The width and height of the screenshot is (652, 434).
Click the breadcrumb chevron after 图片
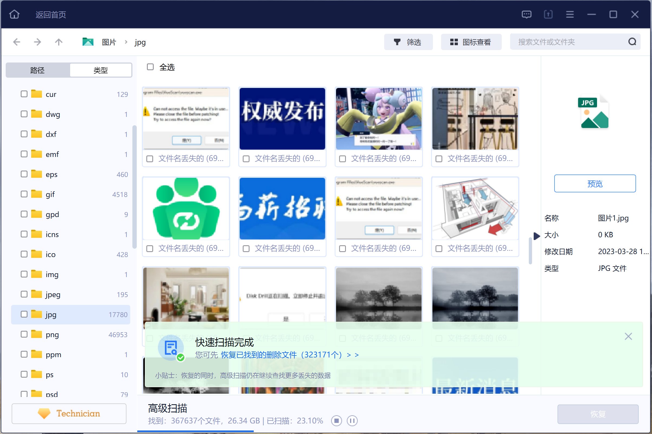(126, 42)
